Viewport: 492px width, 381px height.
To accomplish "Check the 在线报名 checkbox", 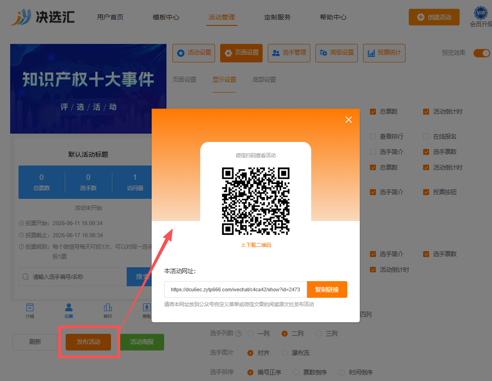I will (x=426, y=136).
